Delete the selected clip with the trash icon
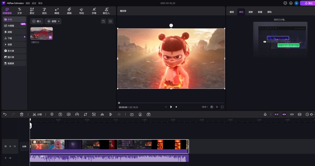 pyautogui.click(x=22, y=114)
